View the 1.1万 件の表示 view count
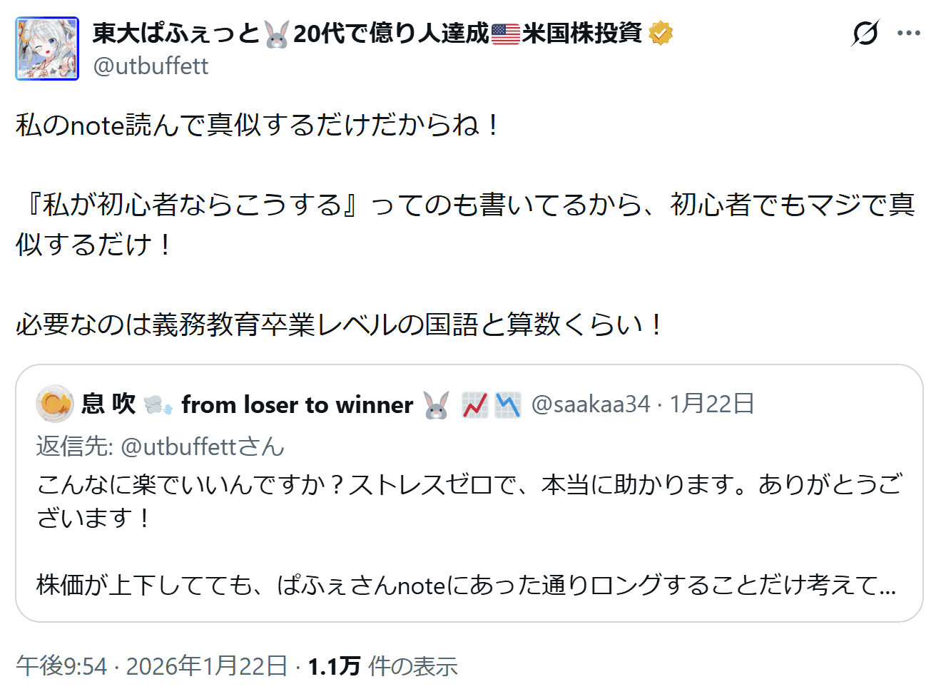 click(382, 666)
